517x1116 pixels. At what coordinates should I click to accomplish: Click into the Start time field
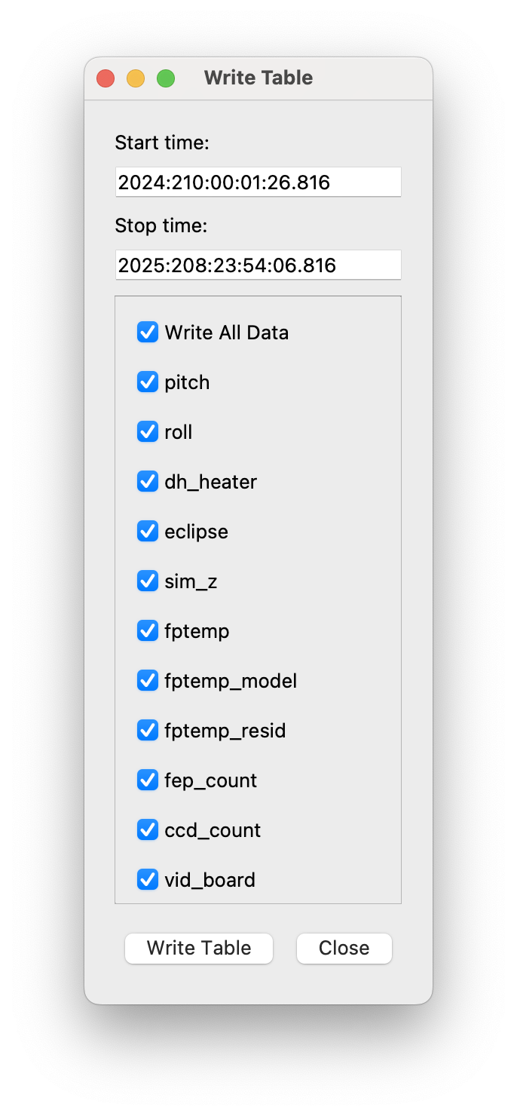(258, 182)
